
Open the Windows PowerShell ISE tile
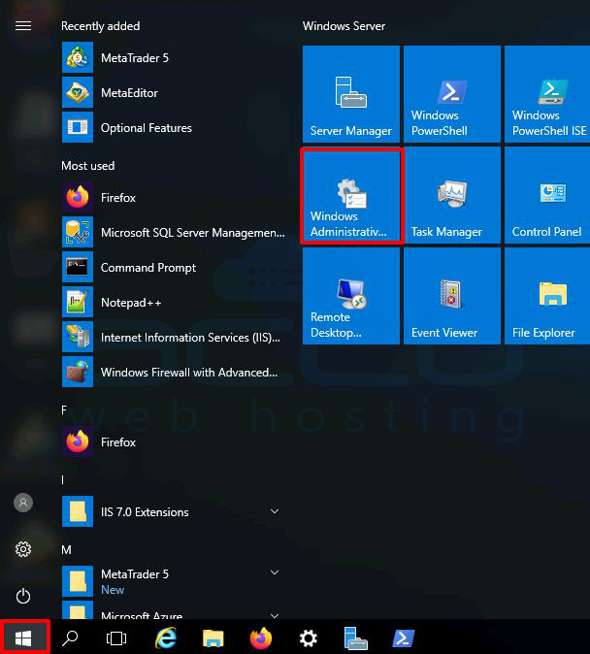(547, 94)
